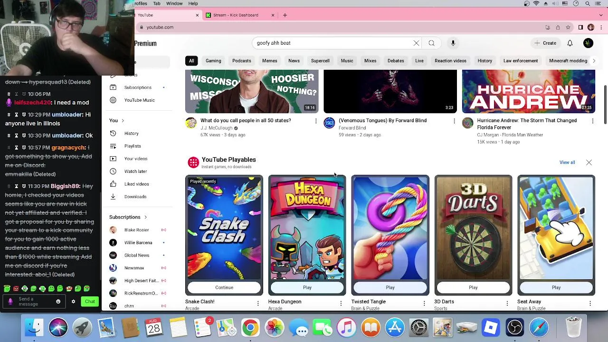
Task: Click the youtube.com address bar
Action: (332, 27)
